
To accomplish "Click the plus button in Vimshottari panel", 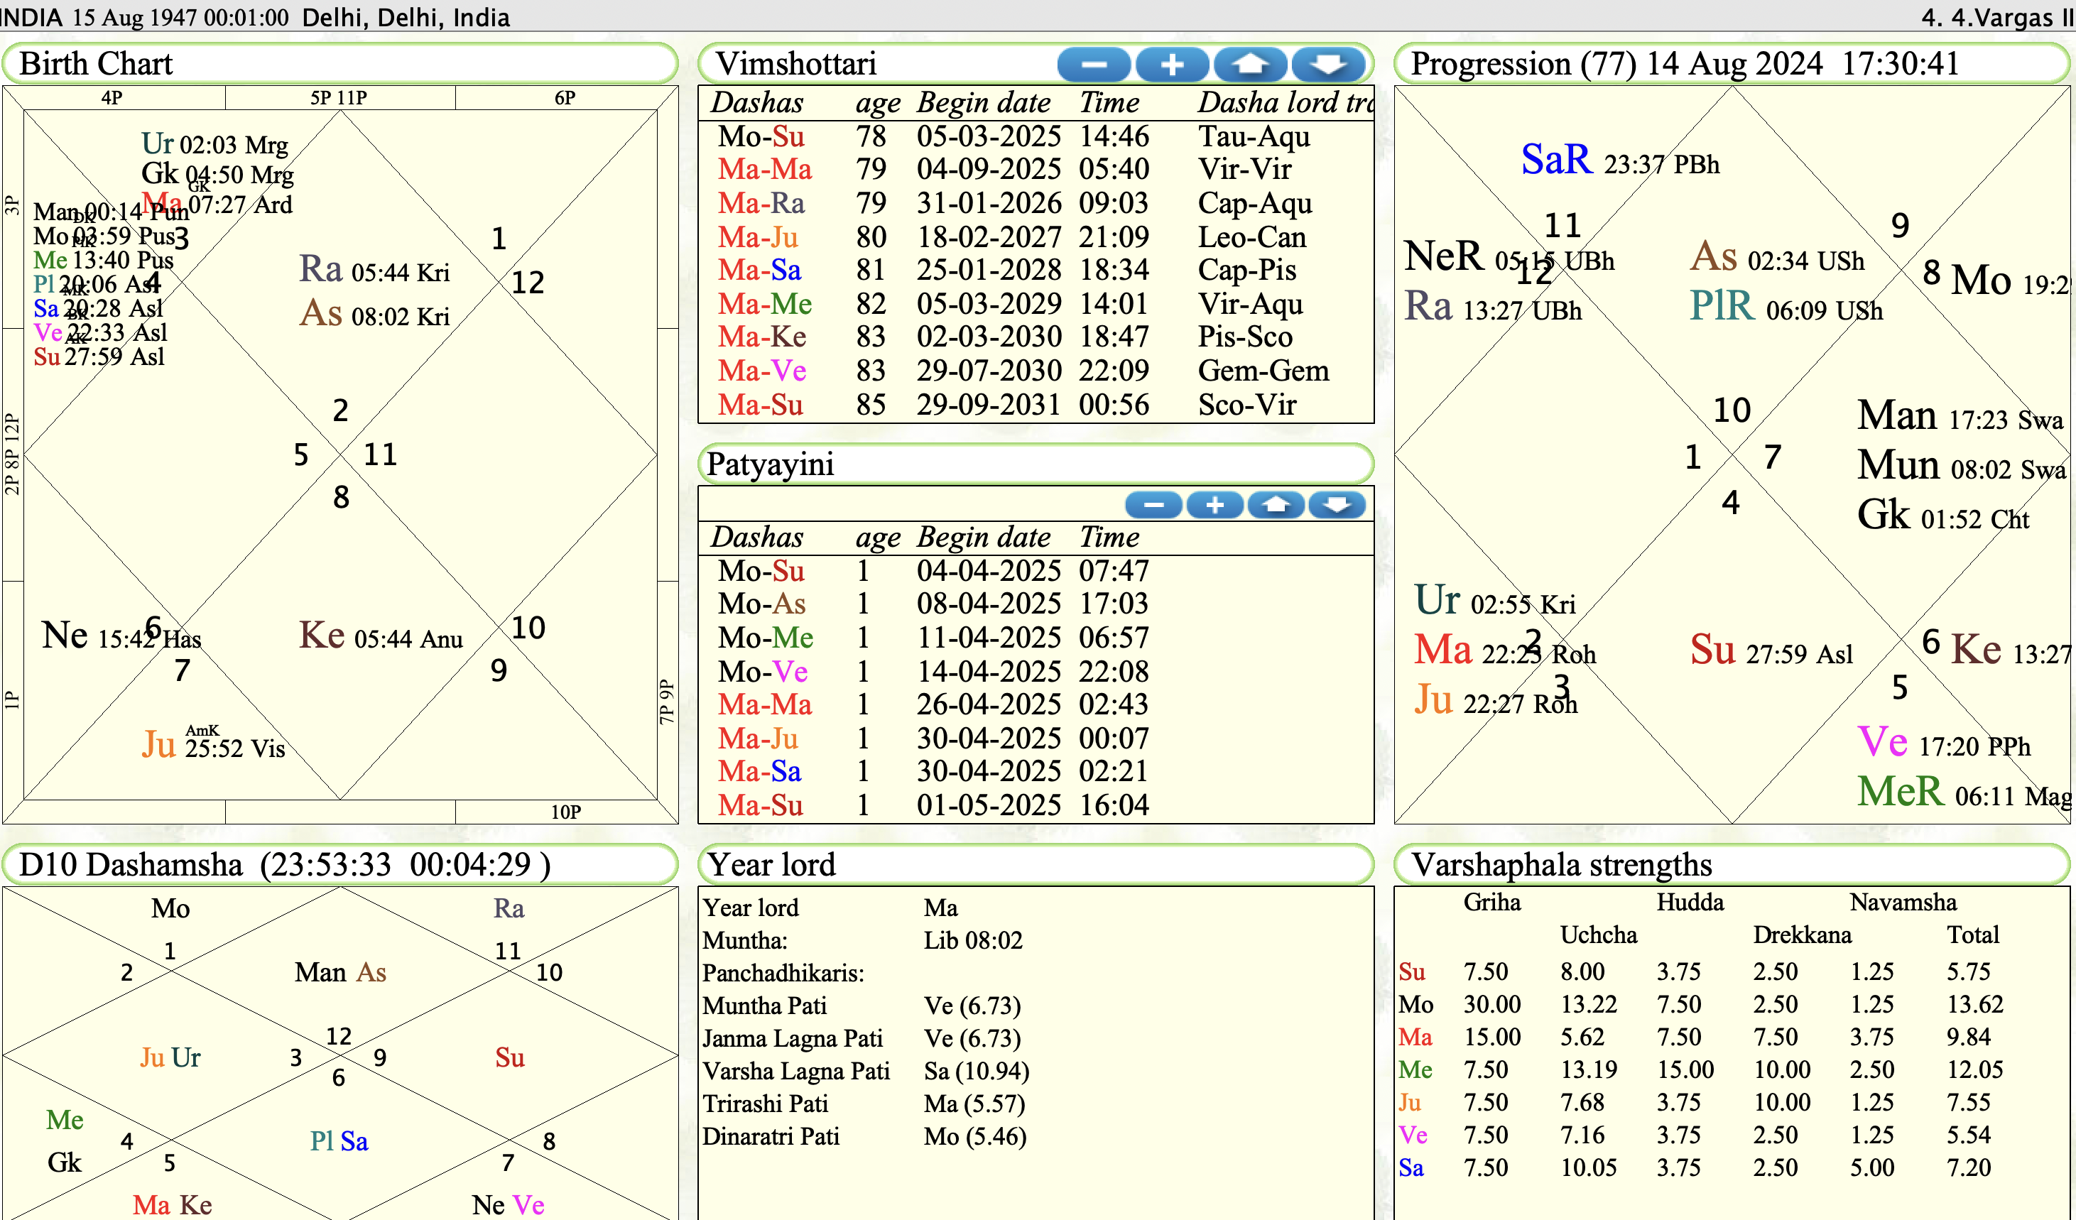I will (1171, 64).
